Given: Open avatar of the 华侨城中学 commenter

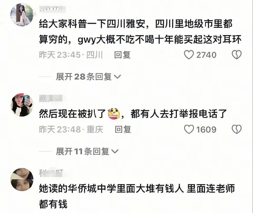Looking at the screenshot, I should point(22,179).
